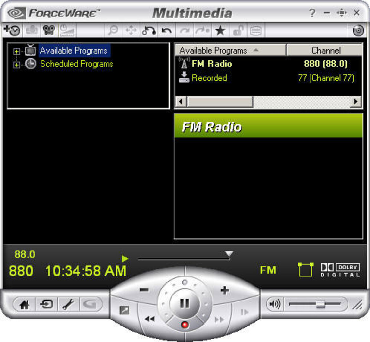The image size is (370, 342).
Task: Click the 880 channel number display
Action: [21, 271]
